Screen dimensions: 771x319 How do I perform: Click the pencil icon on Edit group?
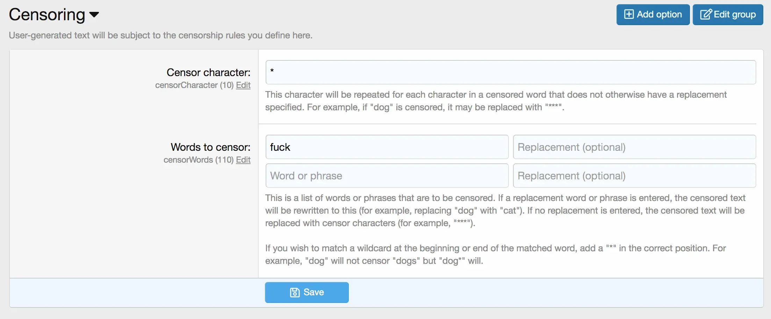[x=706, y=14]
